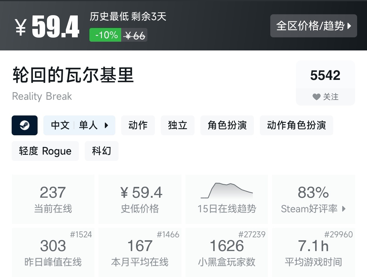Viewport: 367px width, 277px height.
Task: Open the 303 昨日峰值在线 stat card
Action: 53,253
